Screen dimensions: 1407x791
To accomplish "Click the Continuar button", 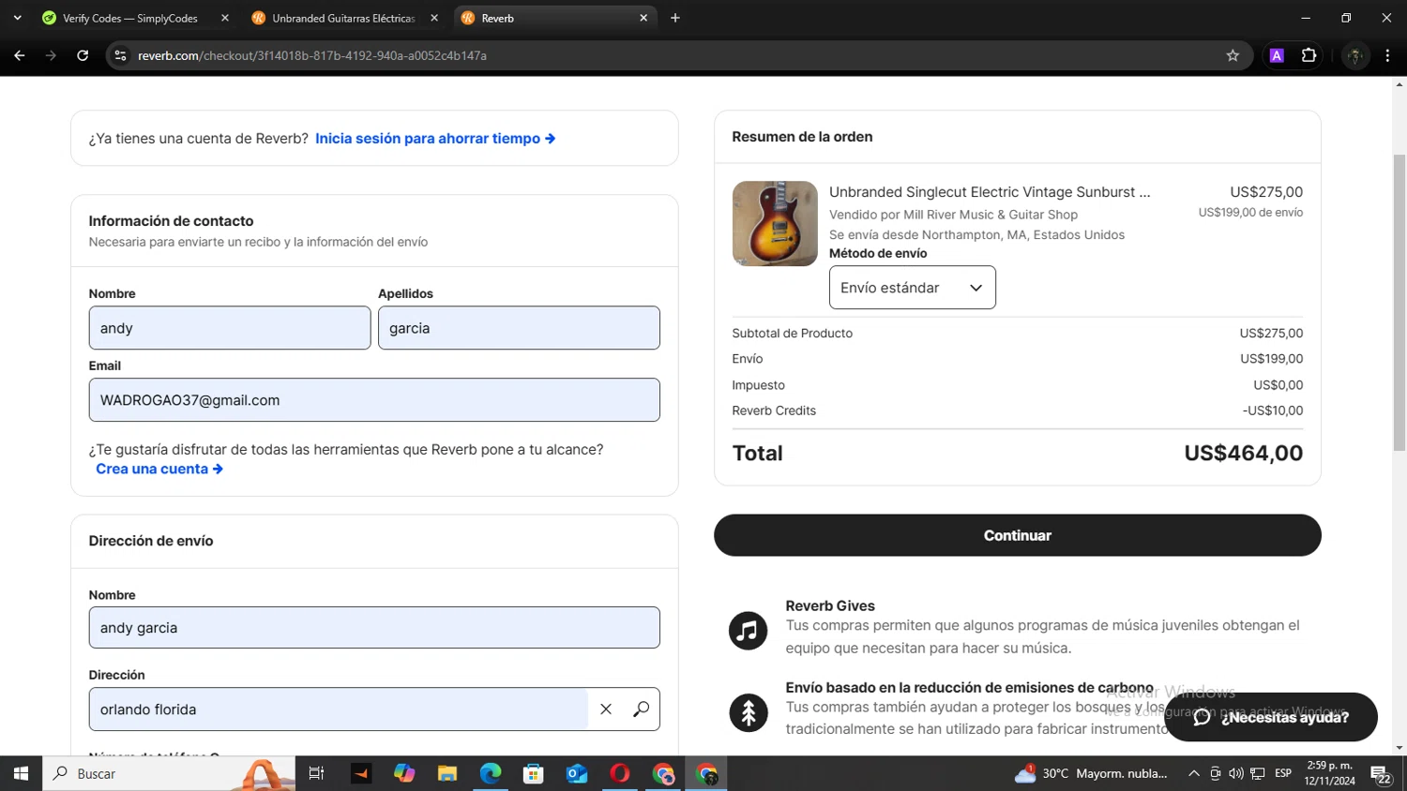I will [1017, 535].
